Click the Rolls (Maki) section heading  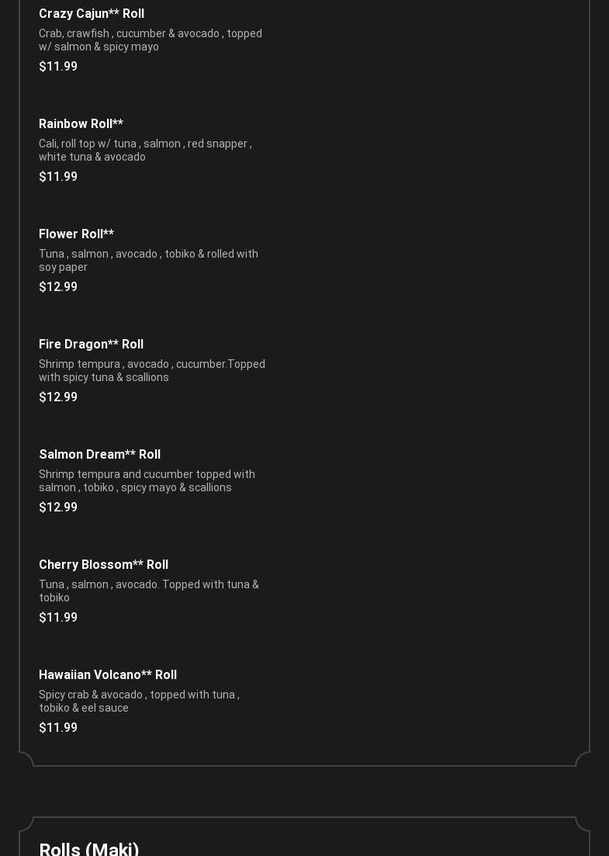point(89,848)
